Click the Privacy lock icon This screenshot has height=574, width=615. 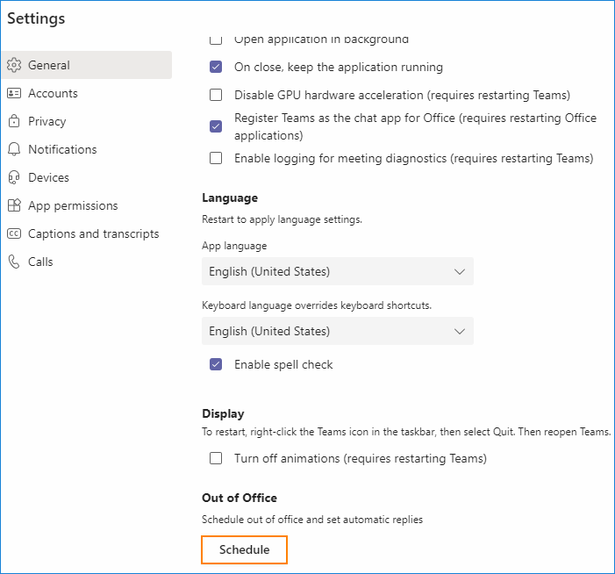point(13,121)
